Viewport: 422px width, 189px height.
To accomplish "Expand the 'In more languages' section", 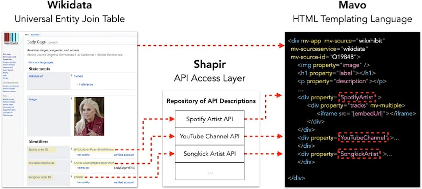I will 41,62.
